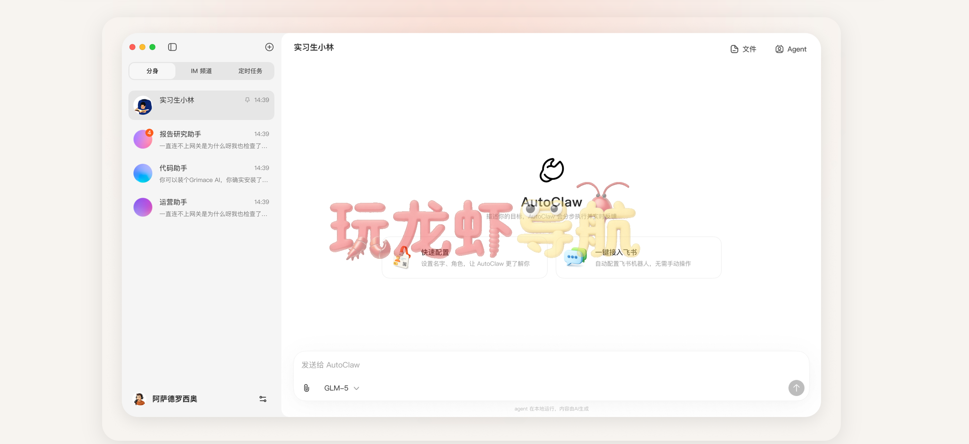This screenshot has height=444, width=969.
Task: Click the send arrow button
Action: [x=796, y=388]
